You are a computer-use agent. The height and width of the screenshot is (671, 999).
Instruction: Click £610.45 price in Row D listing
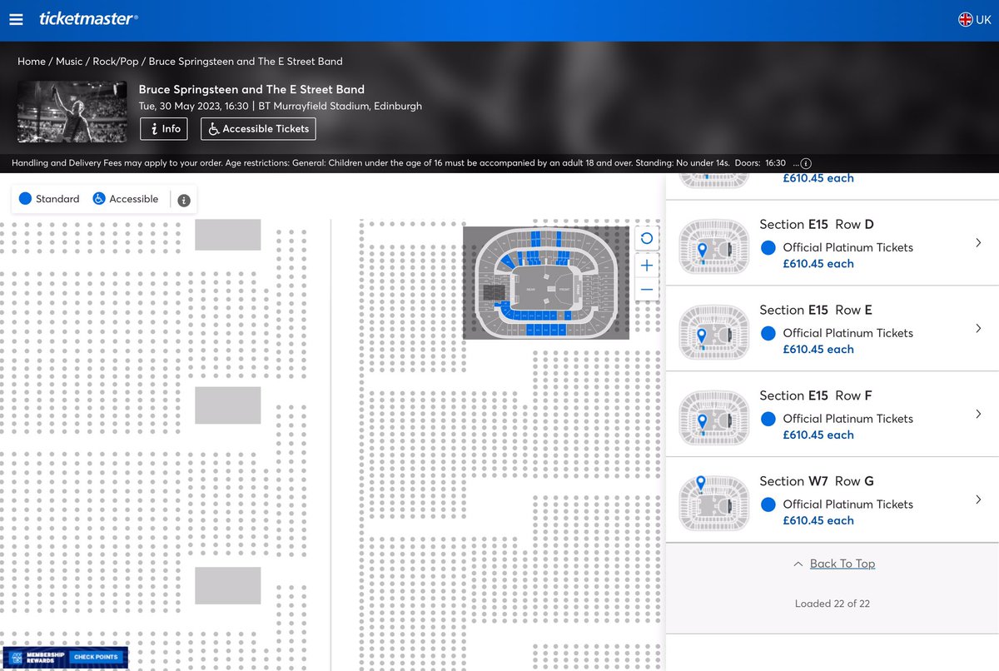[x=818, y=264]
